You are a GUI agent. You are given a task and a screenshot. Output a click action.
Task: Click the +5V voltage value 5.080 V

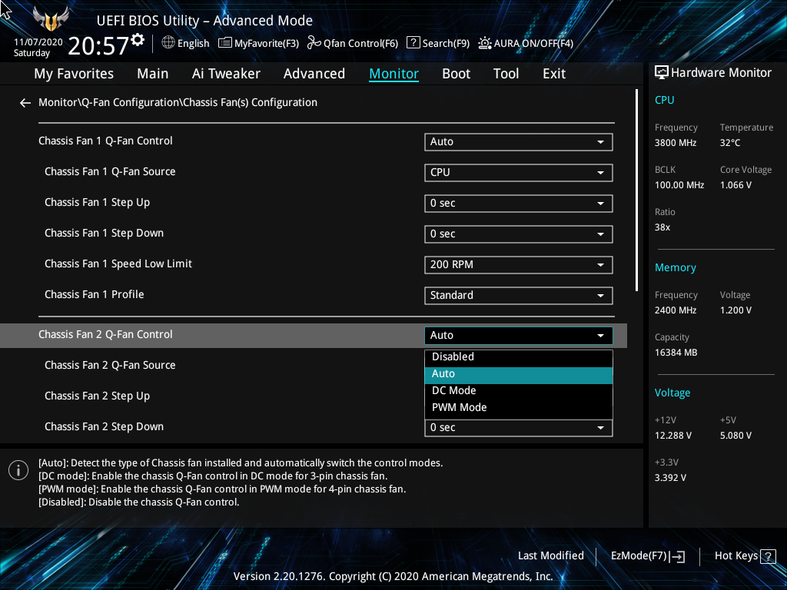[x=736, y=436]
